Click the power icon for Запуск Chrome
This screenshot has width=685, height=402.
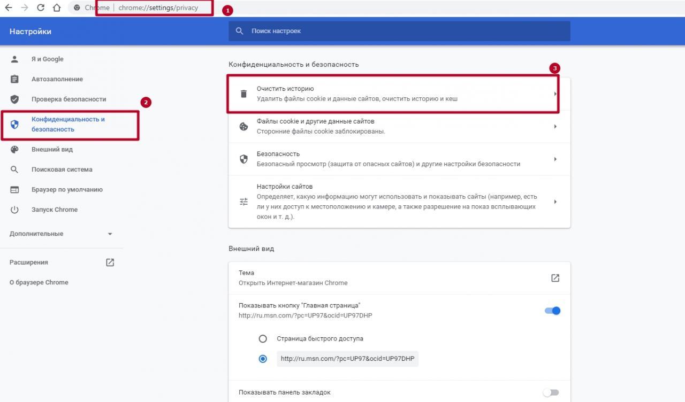pos(14,210)
